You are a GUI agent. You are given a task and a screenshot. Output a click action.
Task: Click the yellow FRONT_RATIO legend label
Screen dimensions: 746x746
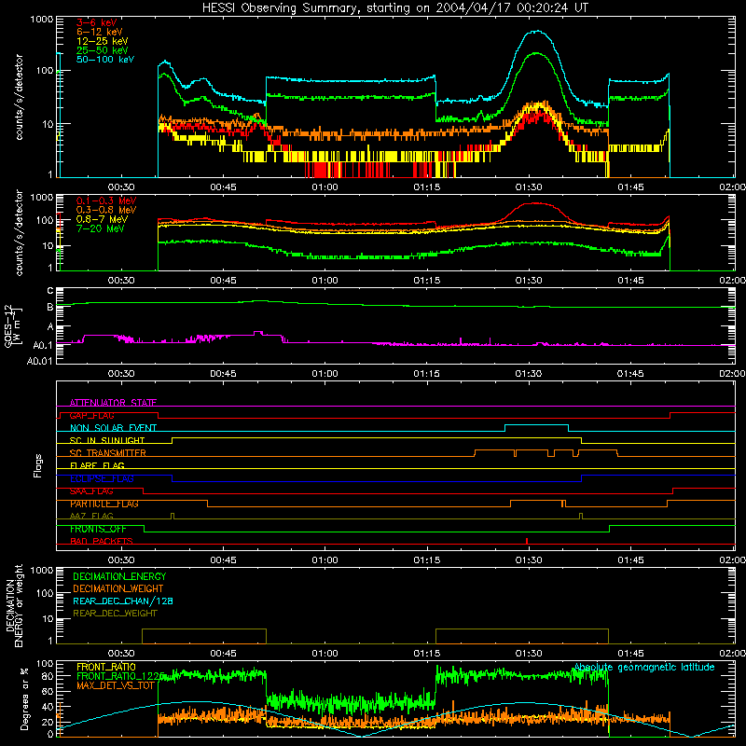tap(106, 667)
